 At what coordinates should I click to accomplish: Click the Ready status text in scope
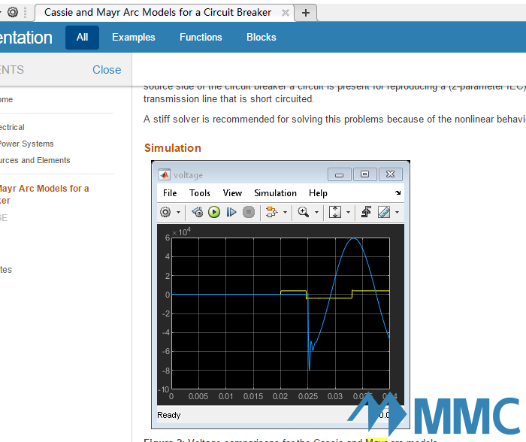click(169, 415)
